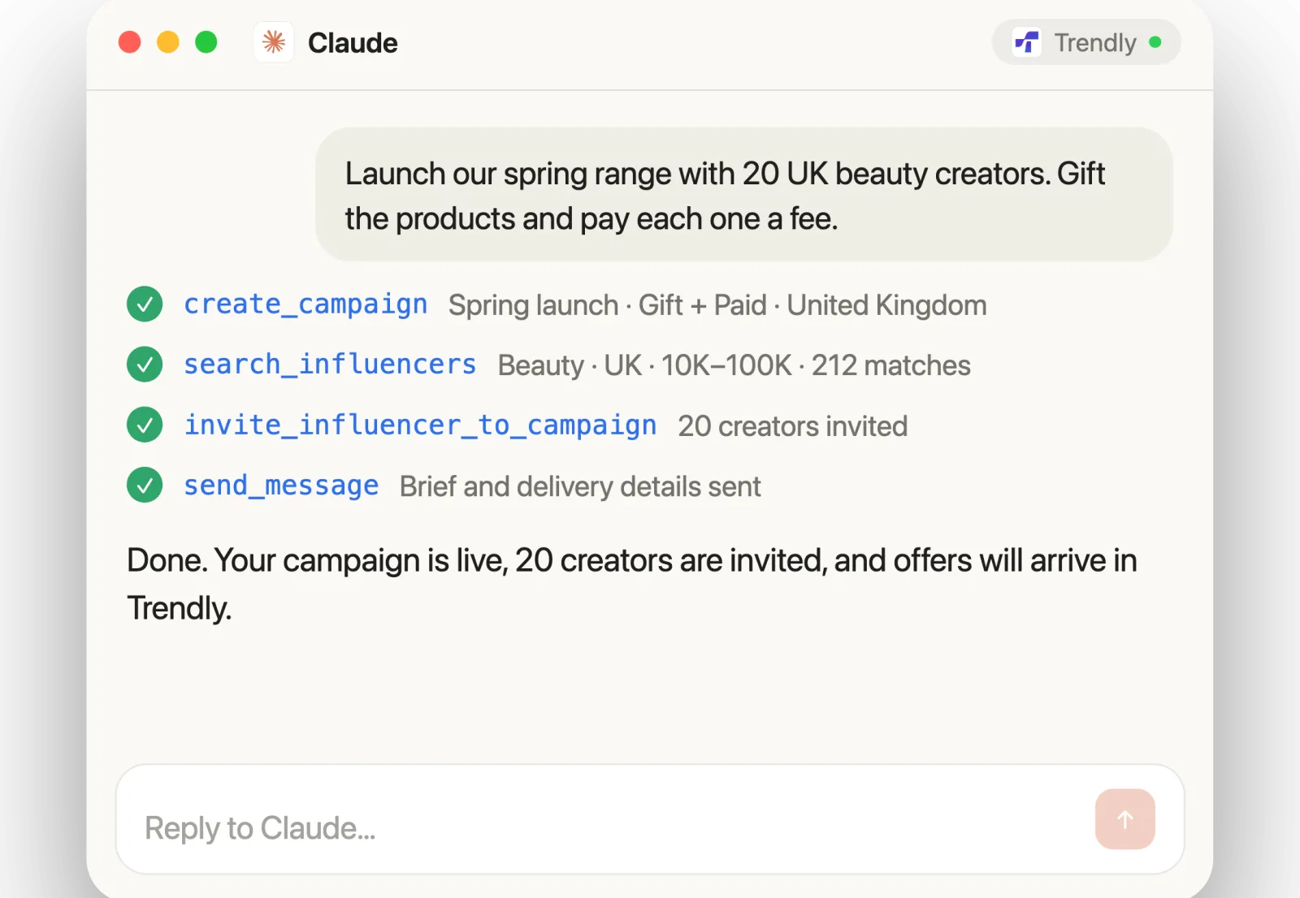This screenshot has width=1300, height=898.
Task: Click the 'Brief and delivery details sent' text
Action: pos(580,486)
